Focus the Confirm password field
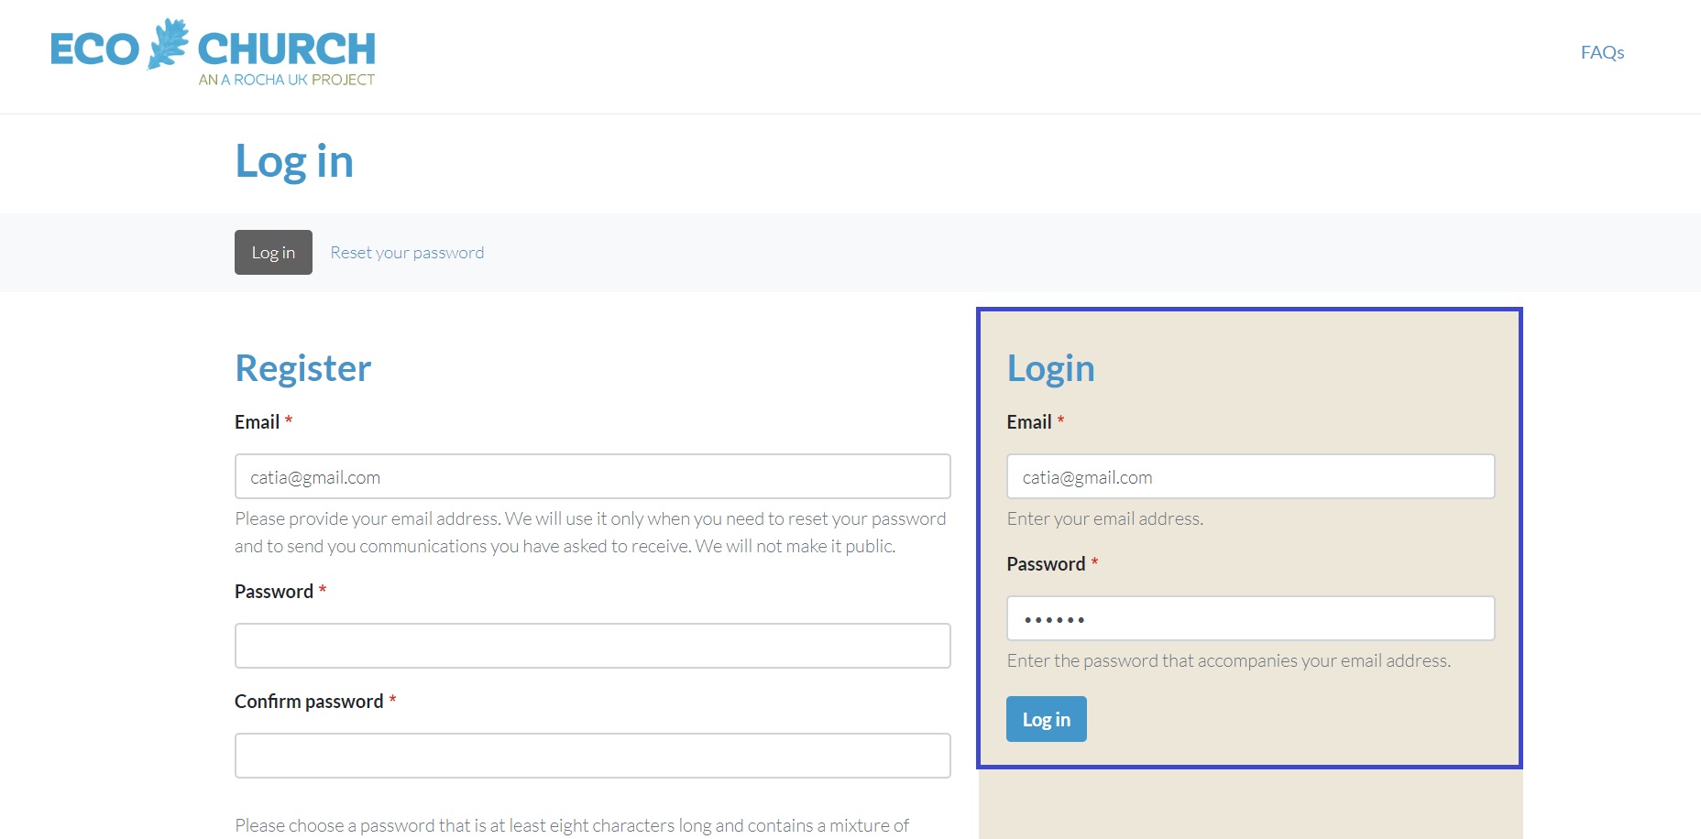 (x=592, y=756)
